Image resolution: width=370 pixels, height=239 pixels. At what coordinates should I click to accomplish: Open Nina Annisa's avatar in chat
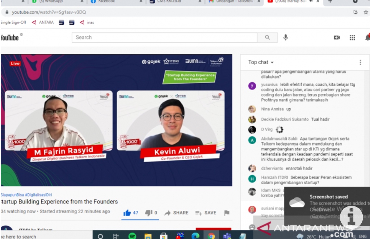[x=252, y=109]
